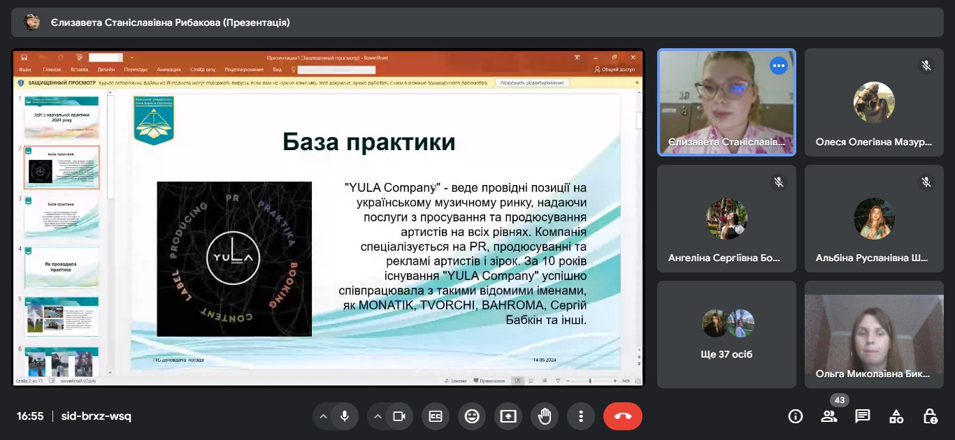The width and height of the screenshot is (955, 440).
Task: Leave the call with red button
Action: [622, 416]
